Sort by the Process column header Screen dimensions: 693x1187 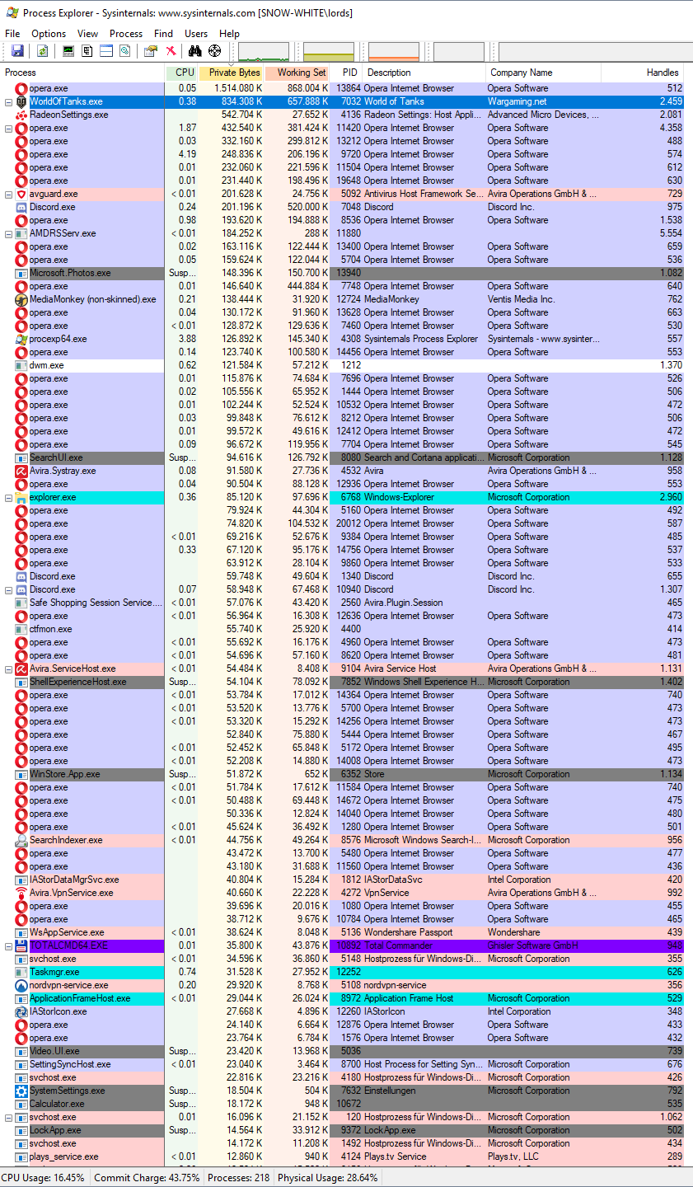point(82,73)
